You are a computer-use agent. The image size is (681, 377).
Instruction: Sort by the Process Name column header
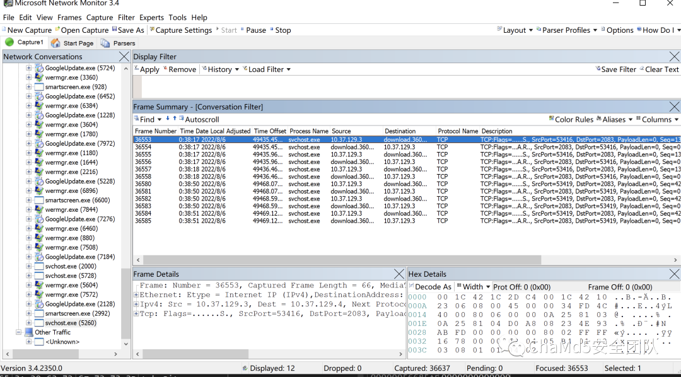309,131
